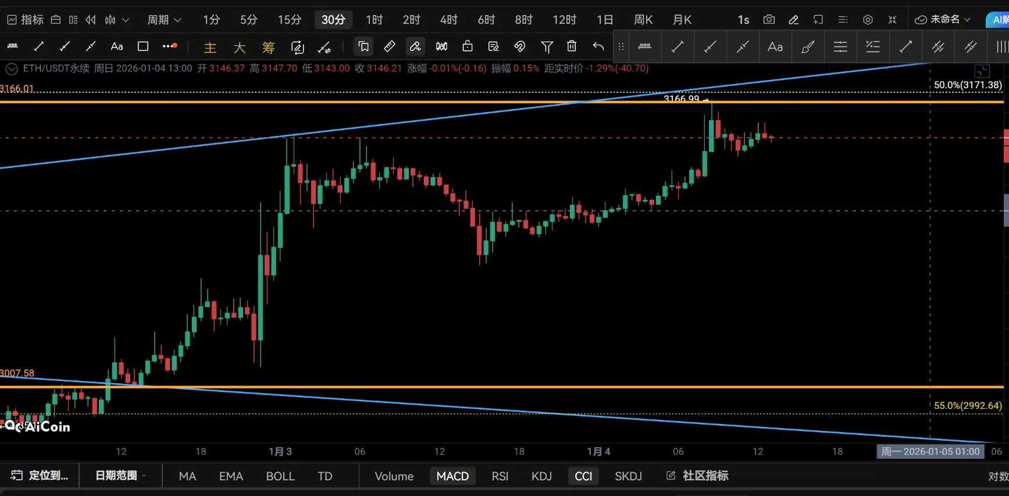The height and width of the screenshot is (496, 1009).
Task: Toggle the RSI sub-indicator
Action: tap(500, 476)
